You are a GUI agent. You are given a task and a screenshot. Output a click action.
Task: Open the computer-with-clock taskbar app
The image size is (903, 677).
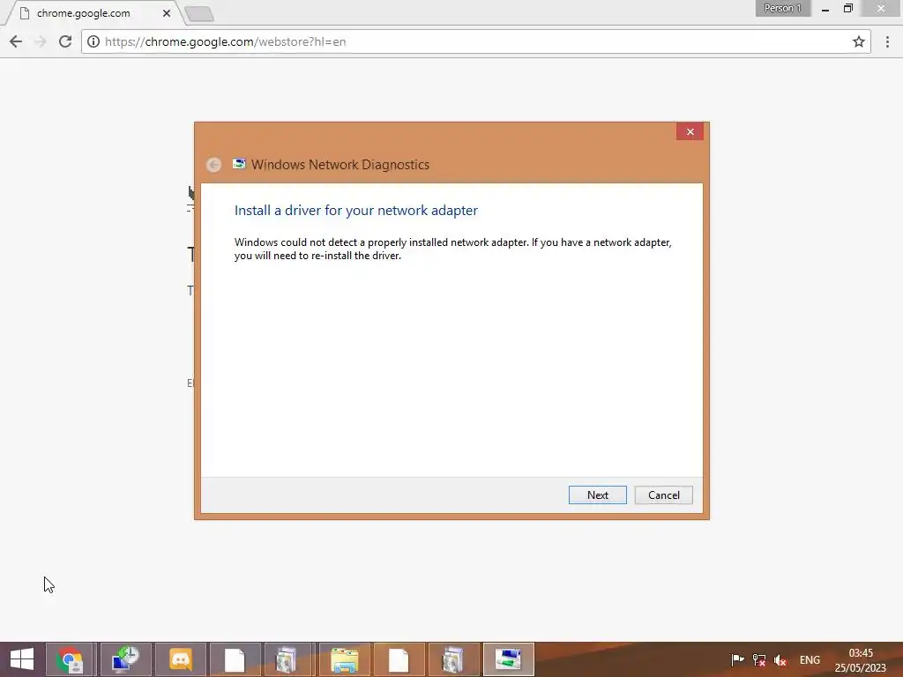pos(125,659)
